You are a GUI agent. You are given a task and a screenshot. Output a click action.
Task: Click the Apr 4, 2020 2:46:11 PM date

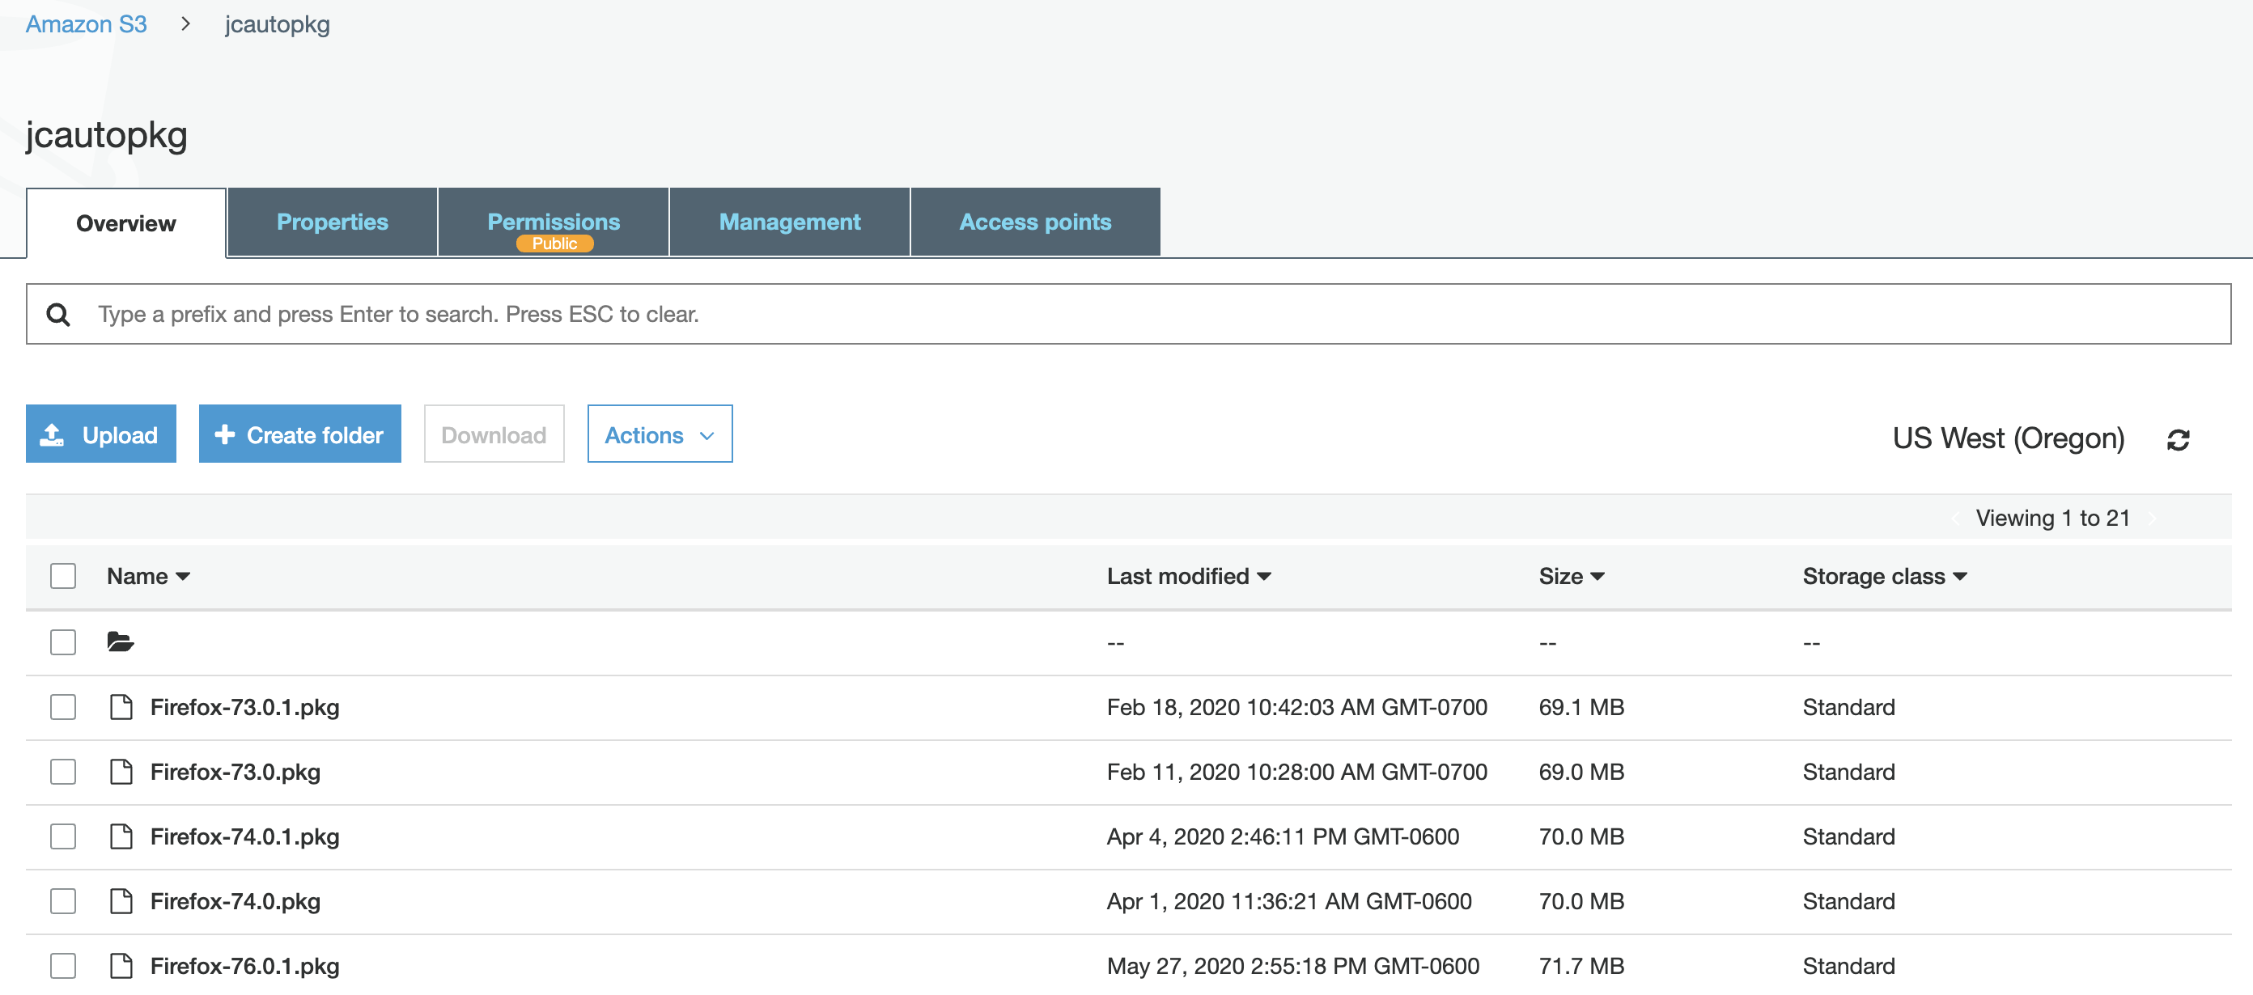click(x=1283, y=836)
